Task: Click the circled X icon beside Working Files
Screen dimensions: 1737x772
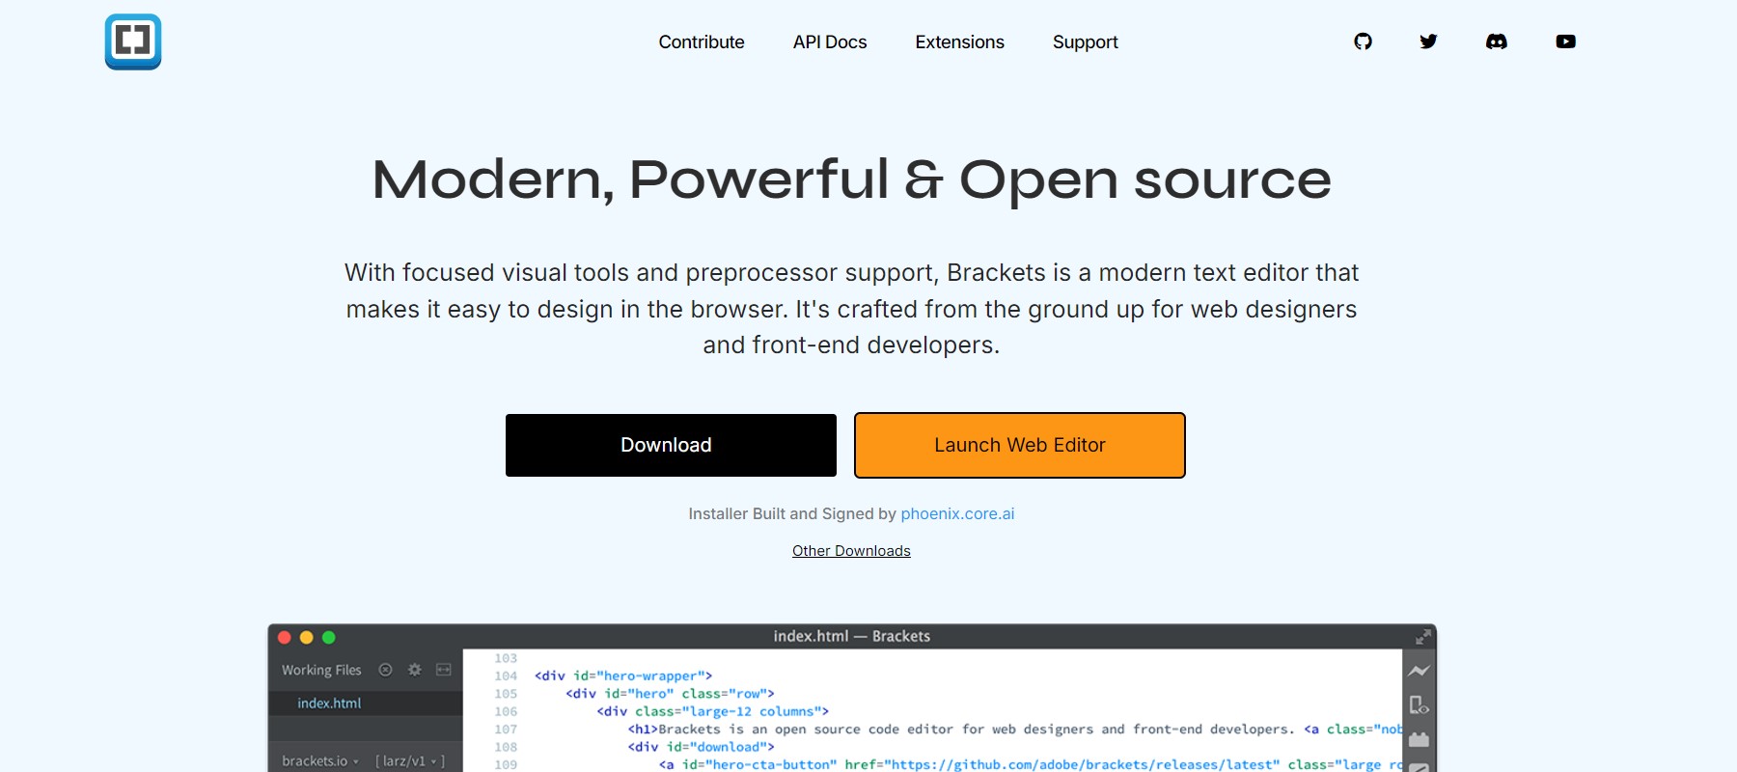Action: tap(385, 670)
